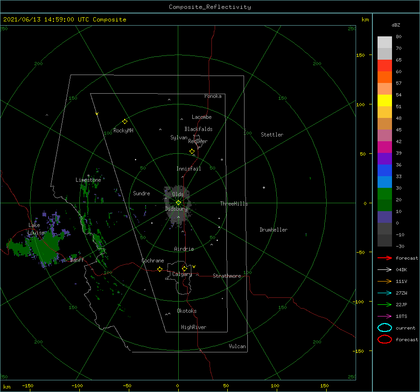Pick the red 65 dBZ color swatch
The image size is (420, 392).
click(385, 65)
